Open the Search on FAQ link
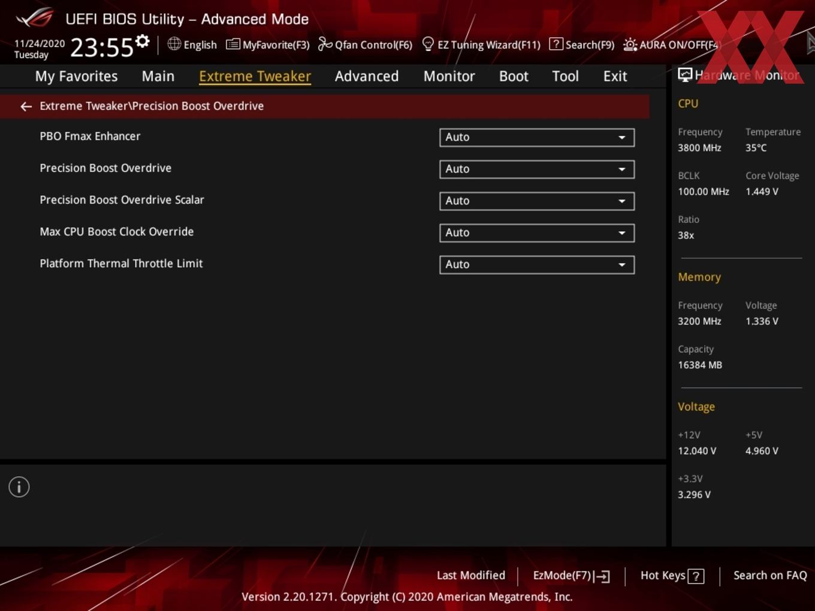 click(x=770, y=576)
